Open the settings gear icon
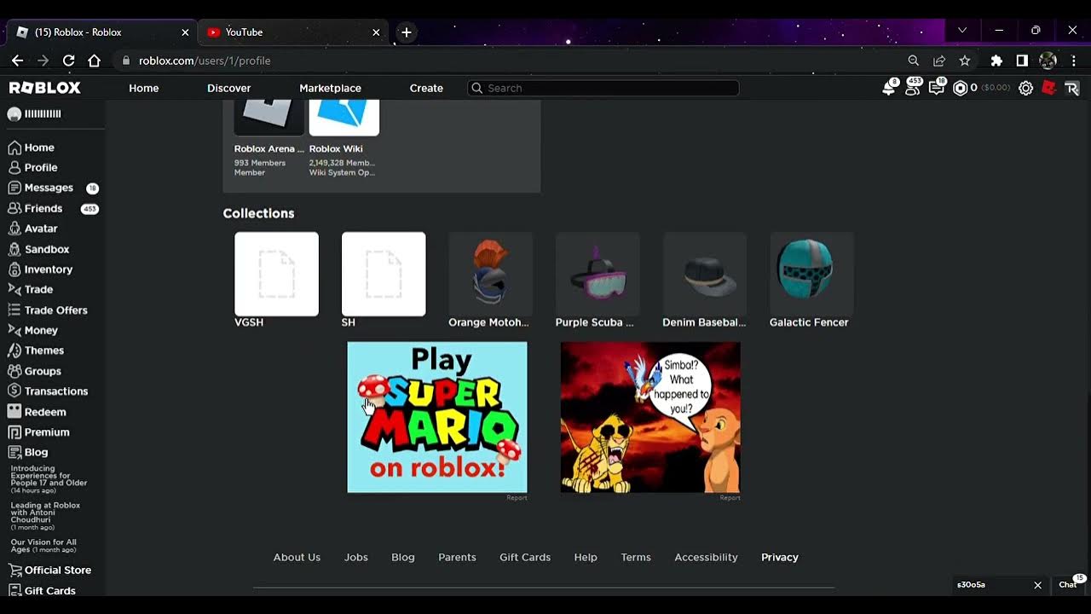The height and width of the screenshot is (614, 1091). pyautogui.click(x=1026, y=88)
